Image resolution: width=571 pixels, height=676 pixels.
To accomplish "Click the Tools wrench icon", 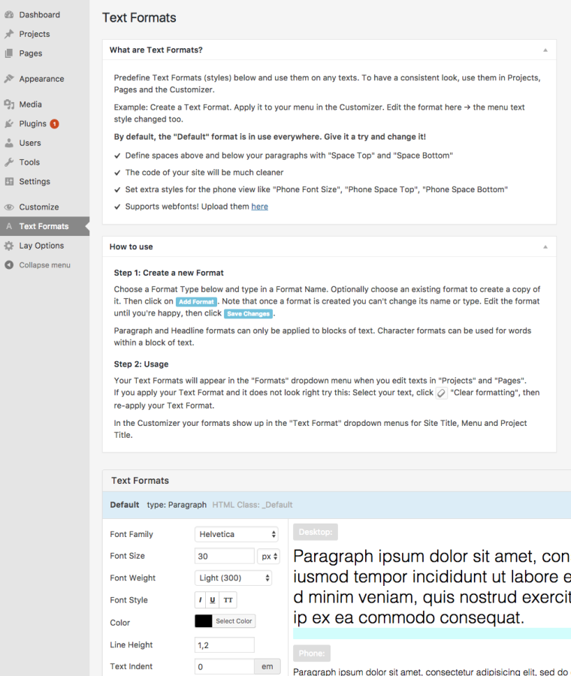I will tap(9, 162).
